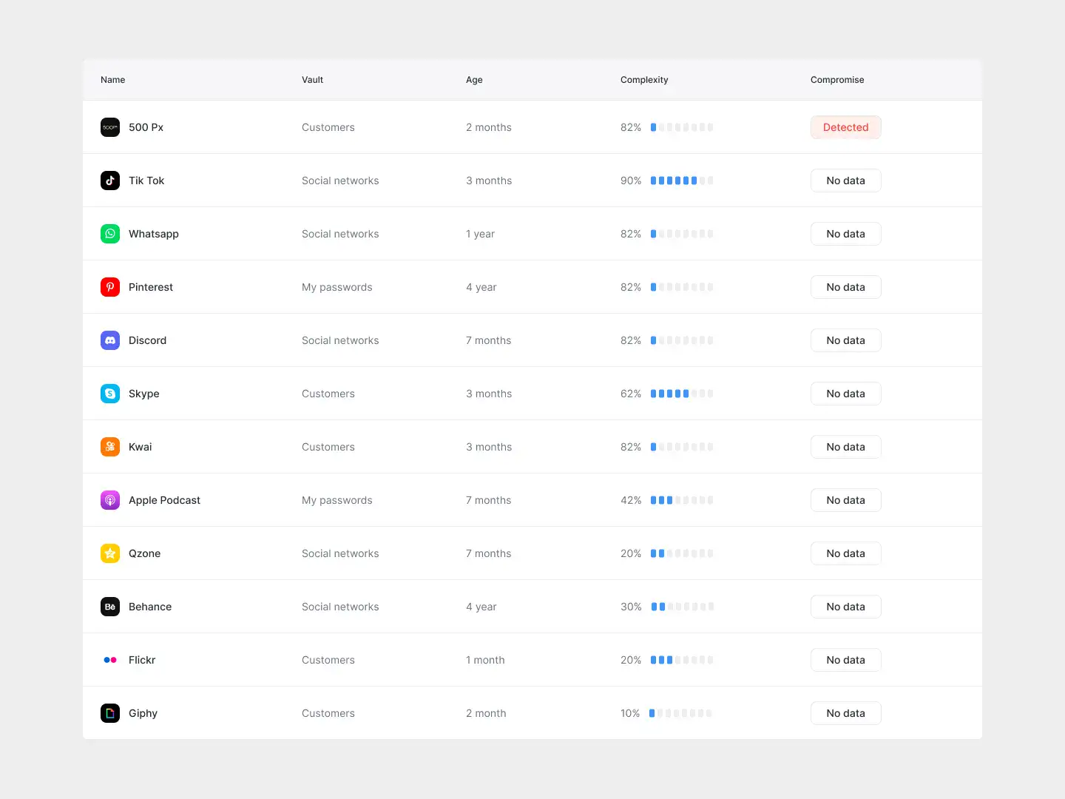The width and height of the screenshot is (1065, 799).
Task: Click My passwords vault in Apple Podcast row
Action: (x=337, y=500)
